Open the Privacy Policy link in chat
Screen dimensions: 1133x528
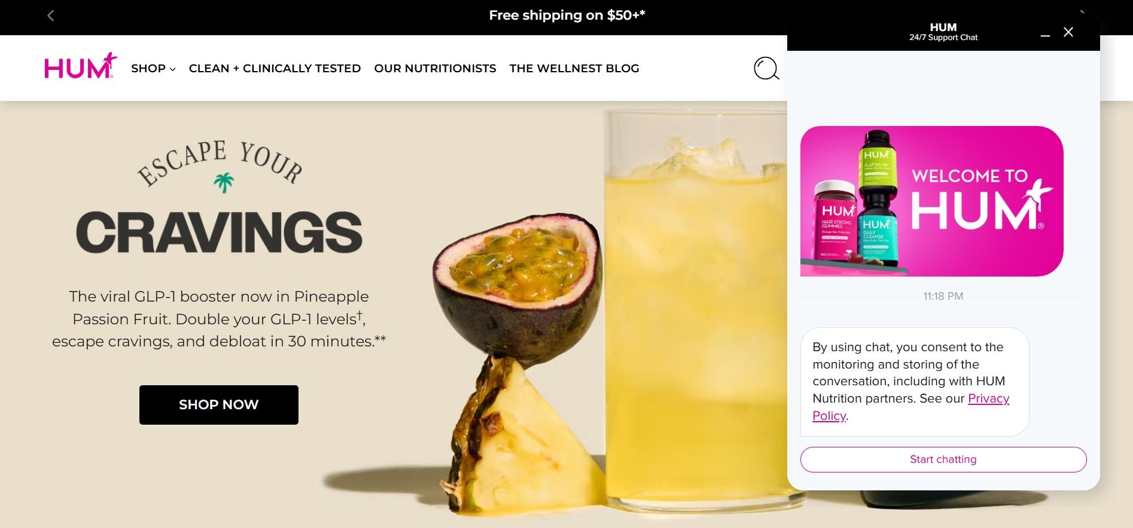coord(910,407)
